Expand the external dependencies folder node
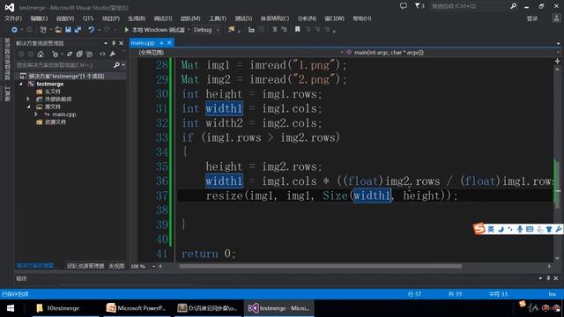The height and width of the screenshot is (317, 564). 28,99
